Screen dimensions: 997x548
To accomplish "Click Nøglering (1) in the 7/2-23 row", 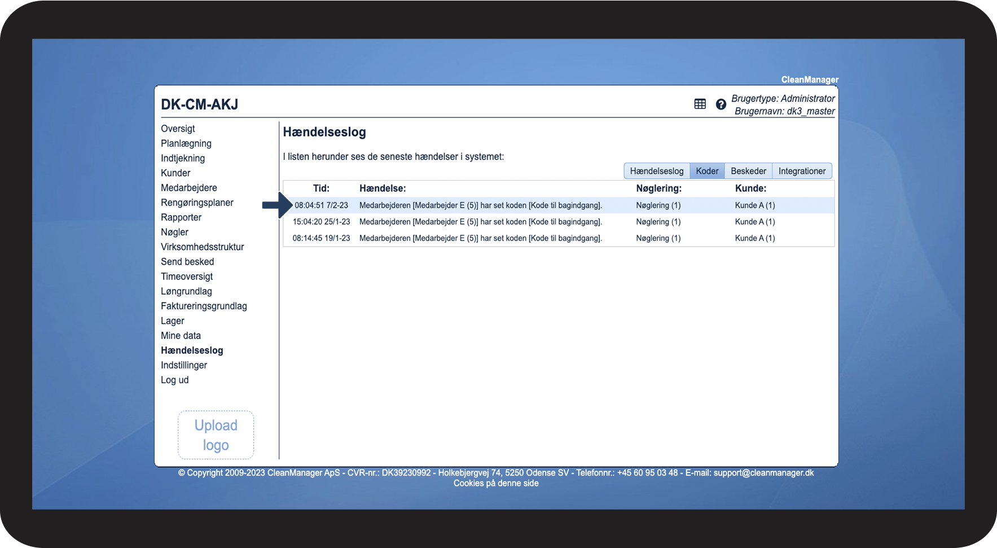I will tap(658, 205).
